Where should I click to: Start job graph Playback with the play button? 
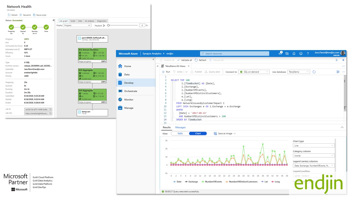104,25
